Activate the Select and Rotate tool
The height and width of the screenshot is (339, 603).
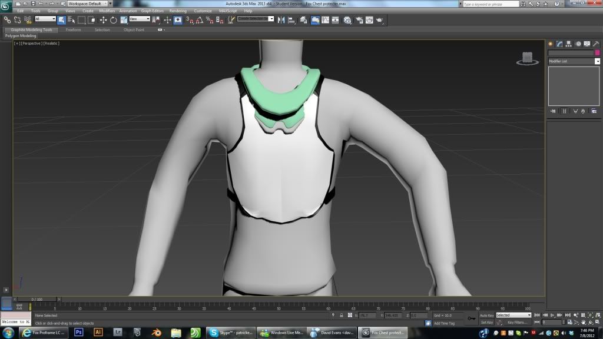(114, 20)
